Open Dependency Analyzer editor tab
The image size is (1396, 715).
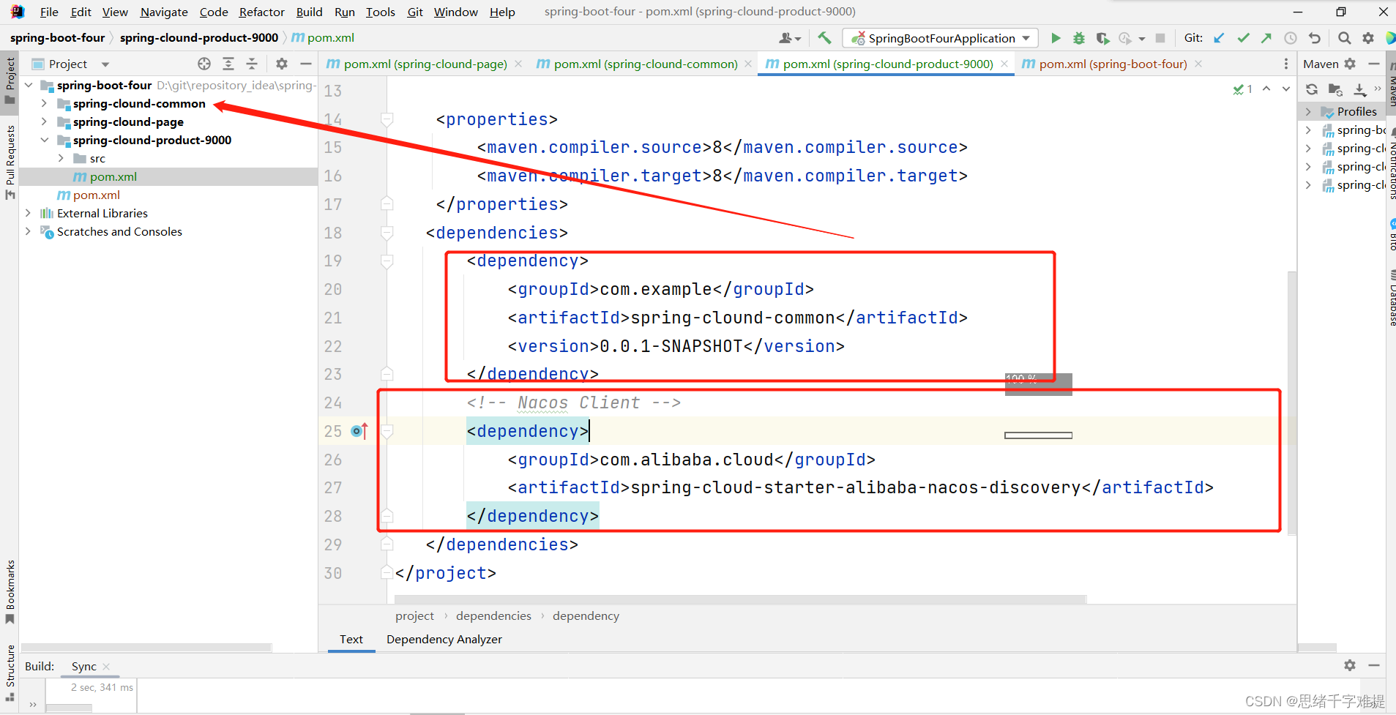[444, 639]
